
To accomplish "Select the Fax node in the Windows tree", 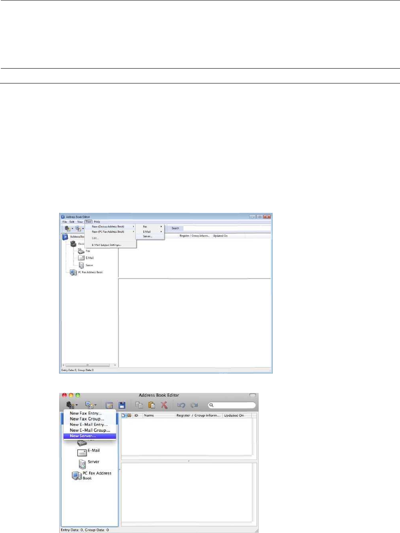I will (x=84, y=251).
